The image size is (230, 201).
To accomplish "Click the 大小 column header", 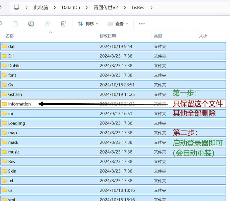I will click(203, 36).
